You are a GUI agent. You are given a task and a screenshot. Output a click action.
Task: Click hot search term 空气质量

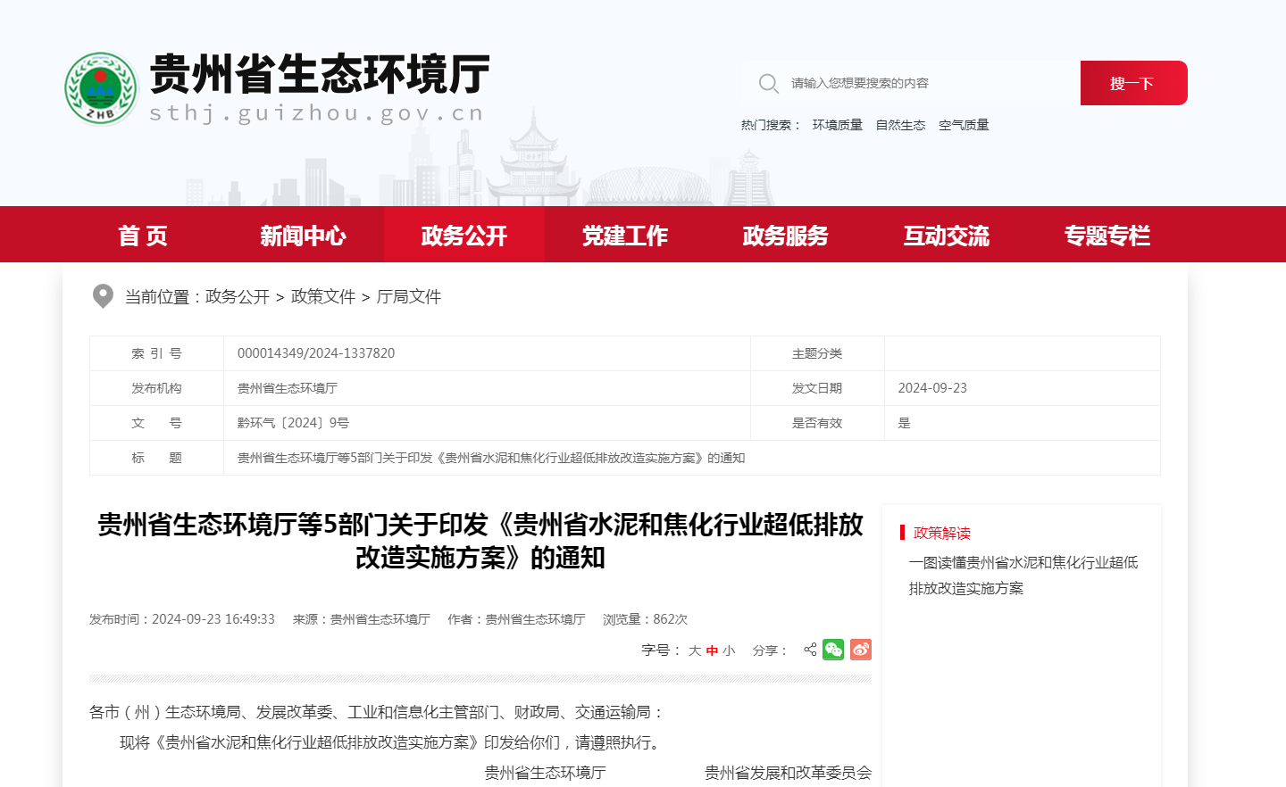pos(964,125)
